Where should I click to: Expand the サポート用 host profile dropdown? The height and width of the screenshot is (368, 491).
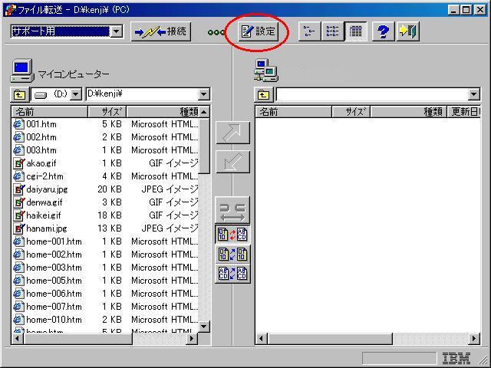click(116, 31)
